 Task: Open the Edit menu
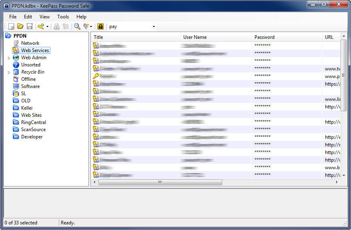pyautogui.click(x=28, y=17)
